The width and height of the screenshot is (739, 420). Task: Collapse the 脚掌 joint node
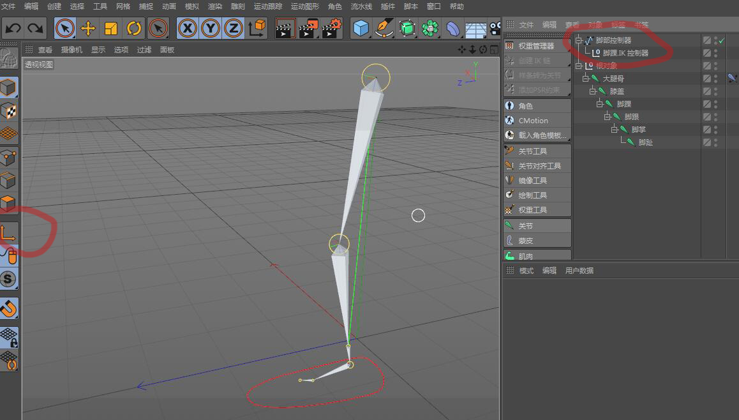615,129
